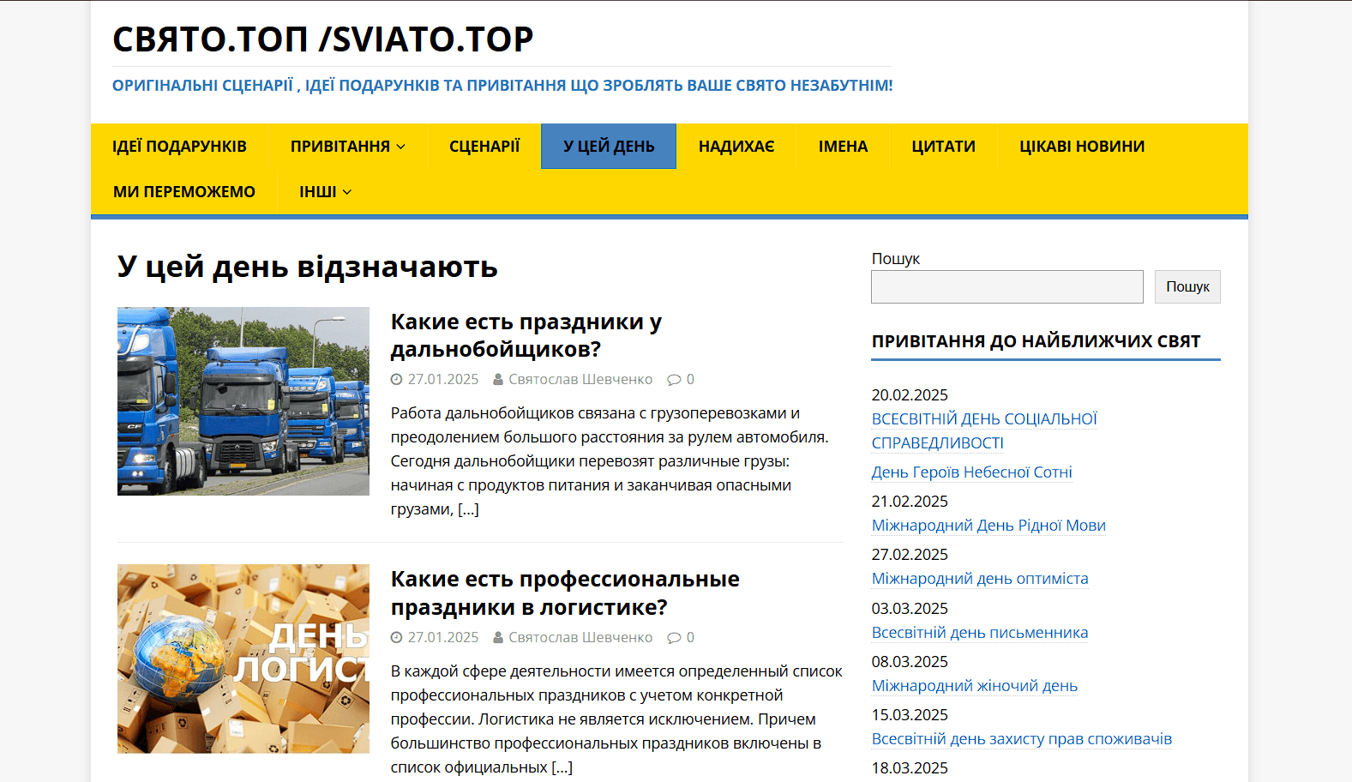Viewport: 1352px width, 782px height.
Task: Open the МИ ПЕРЕМОЖЕМО menu item
Action: (184, 192)
